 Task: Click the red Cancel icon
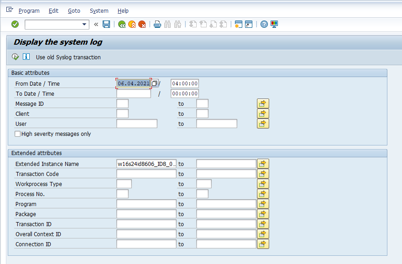coord(142,24)
